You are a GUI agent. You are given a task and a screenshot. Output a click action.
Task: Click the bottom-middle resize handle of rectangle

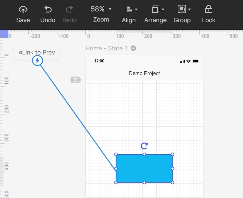144,182
